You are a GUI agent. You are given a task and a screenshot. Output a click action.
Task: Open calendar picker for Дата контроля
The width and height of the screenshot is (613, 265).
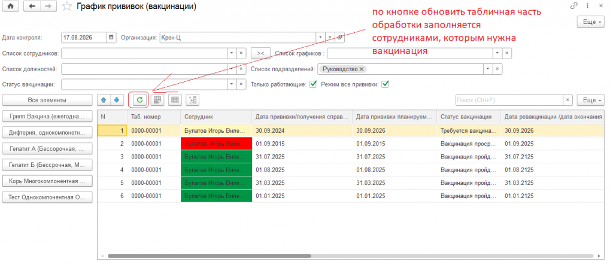click(112, 38)
